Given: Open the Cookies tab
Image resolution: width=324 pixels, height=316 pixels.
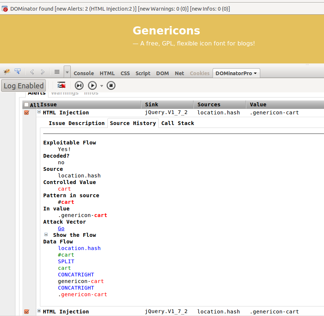Looking at the screenshot, I should pyautogui.click(x=200, y=73).
